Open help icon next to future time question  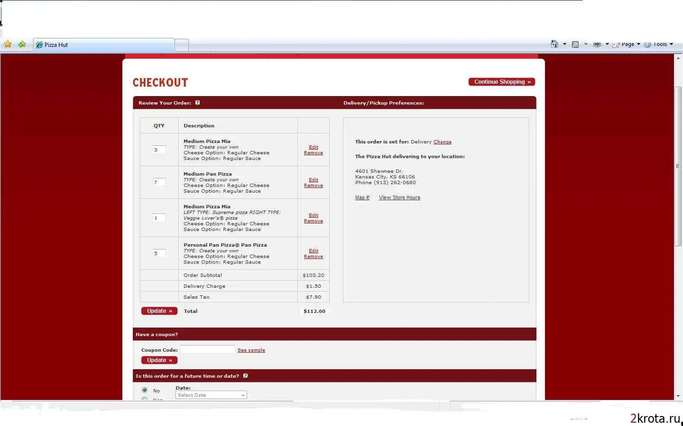245,376
